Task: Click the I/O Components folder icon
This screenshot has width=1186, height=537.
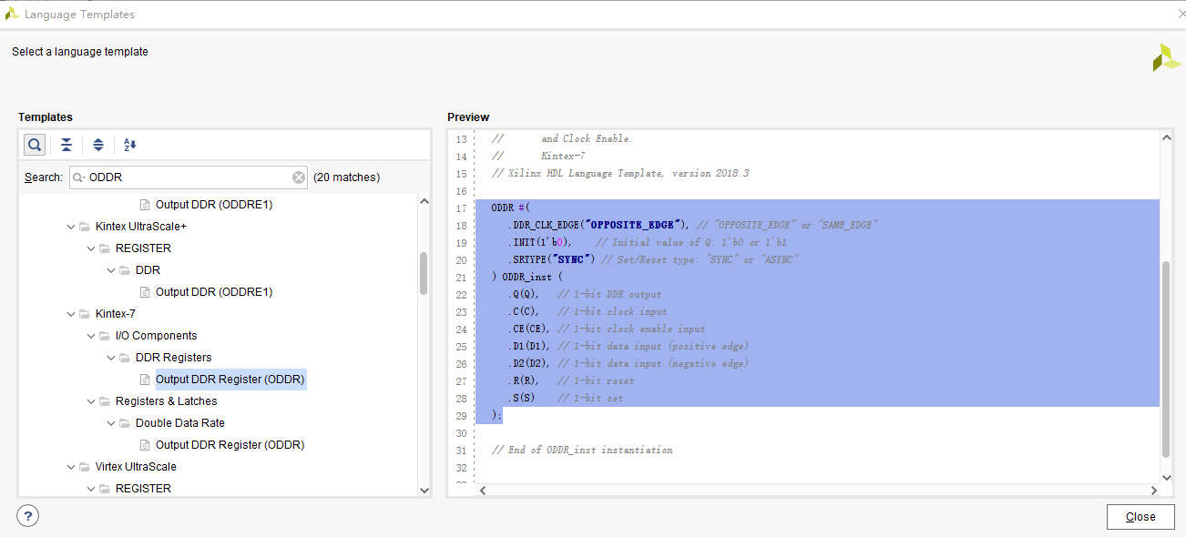Action: [105, 336]
